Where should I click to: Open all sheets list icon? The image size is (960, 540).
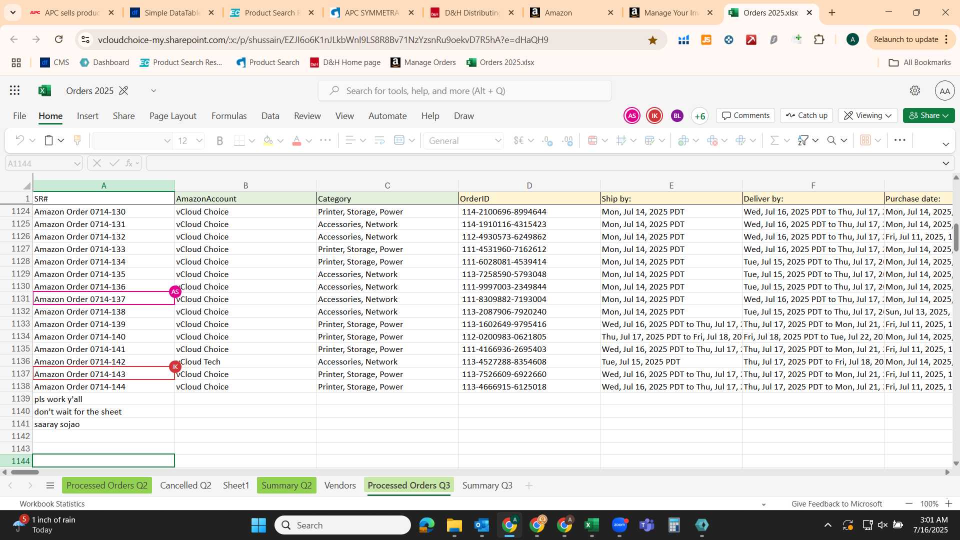[x=50, y=485]
